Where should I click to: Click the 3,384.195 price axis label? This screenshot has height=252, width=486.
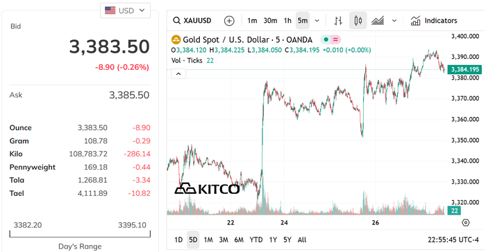(464, 69)
